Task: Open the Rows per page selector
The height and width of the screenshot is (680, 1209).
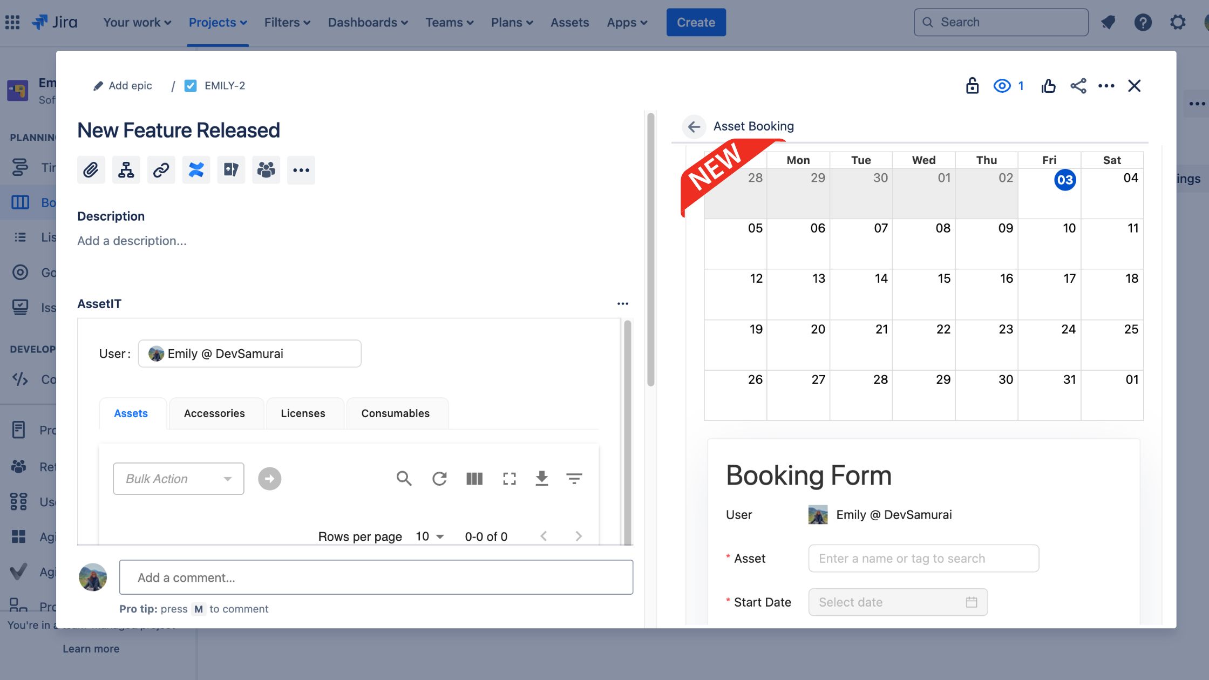Action: 429,536
